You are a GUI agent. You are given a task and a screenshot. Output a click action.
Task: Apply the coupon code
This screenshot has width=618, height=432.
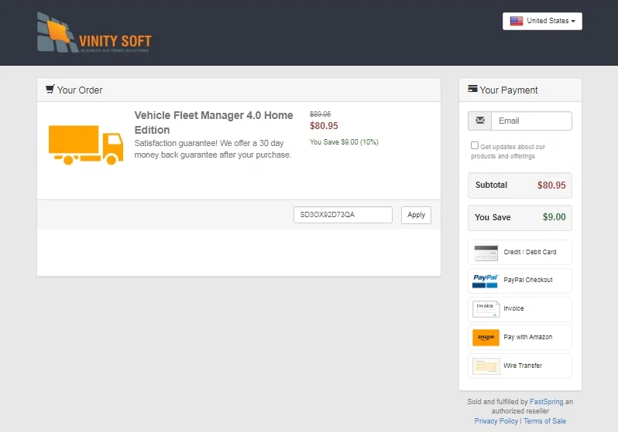click(416, 215)
